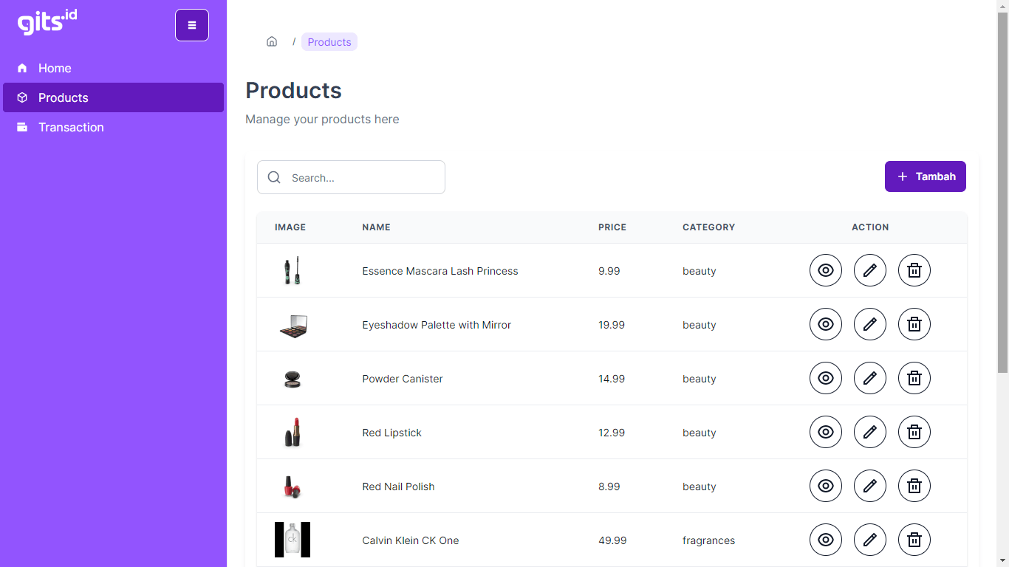Open the Home menu in the sidebar
This screenshot has height=567, width=1009.
pyautogui.click(x=55, y=68)
